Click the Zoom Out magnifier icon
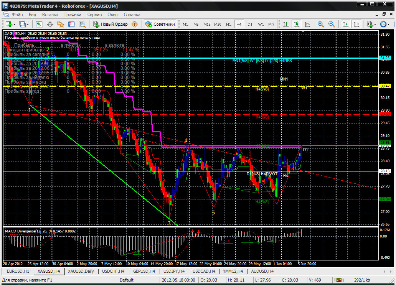The height and width of the screenshot is (285, 396). [x=331, y=24]
